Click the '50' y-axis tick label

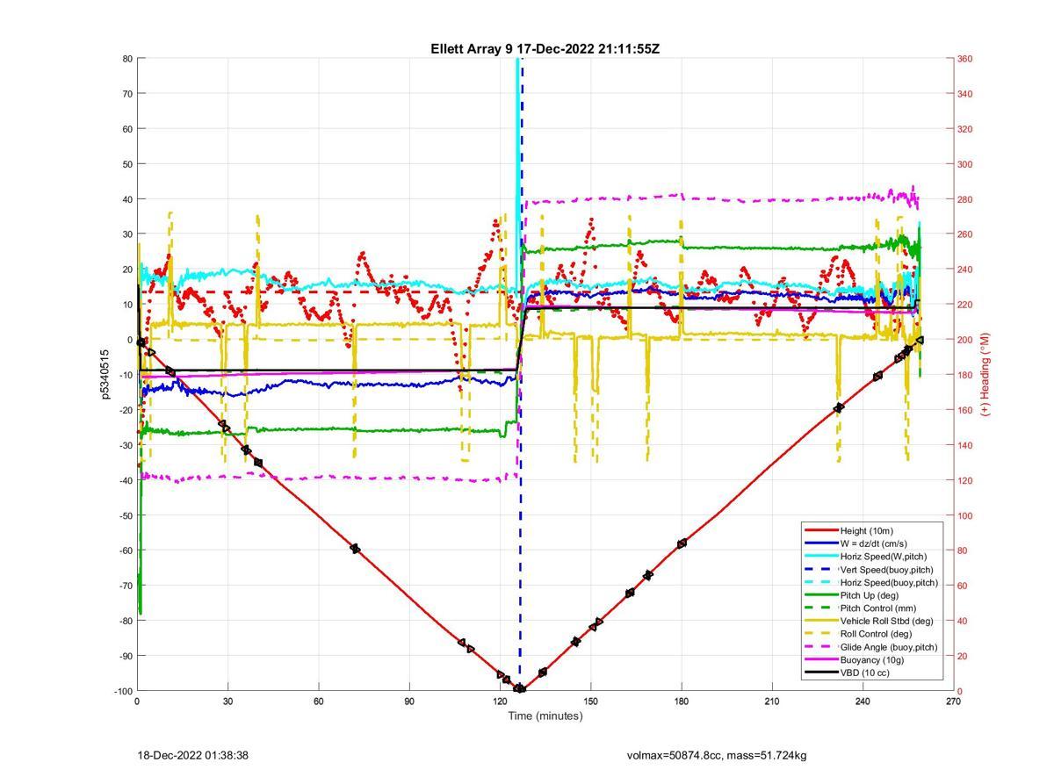pyautogui.click(x=126, y=164)
